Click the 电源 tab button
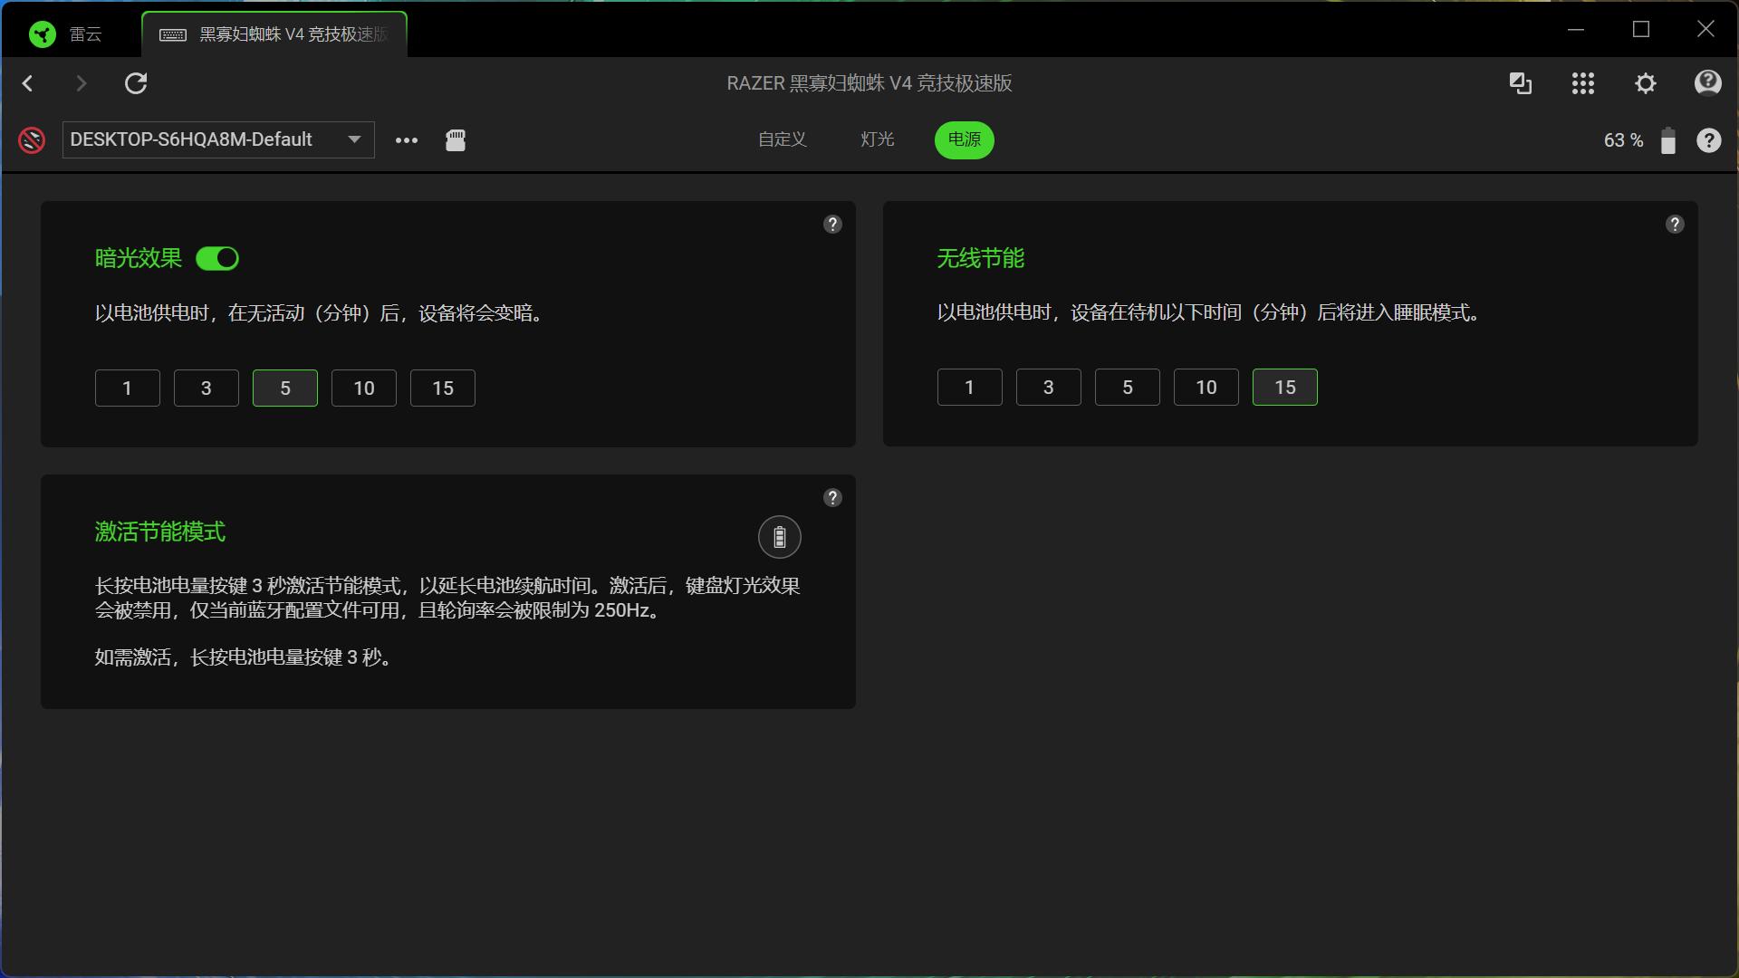Screen dimensions: 1739x978 (964, 139)
